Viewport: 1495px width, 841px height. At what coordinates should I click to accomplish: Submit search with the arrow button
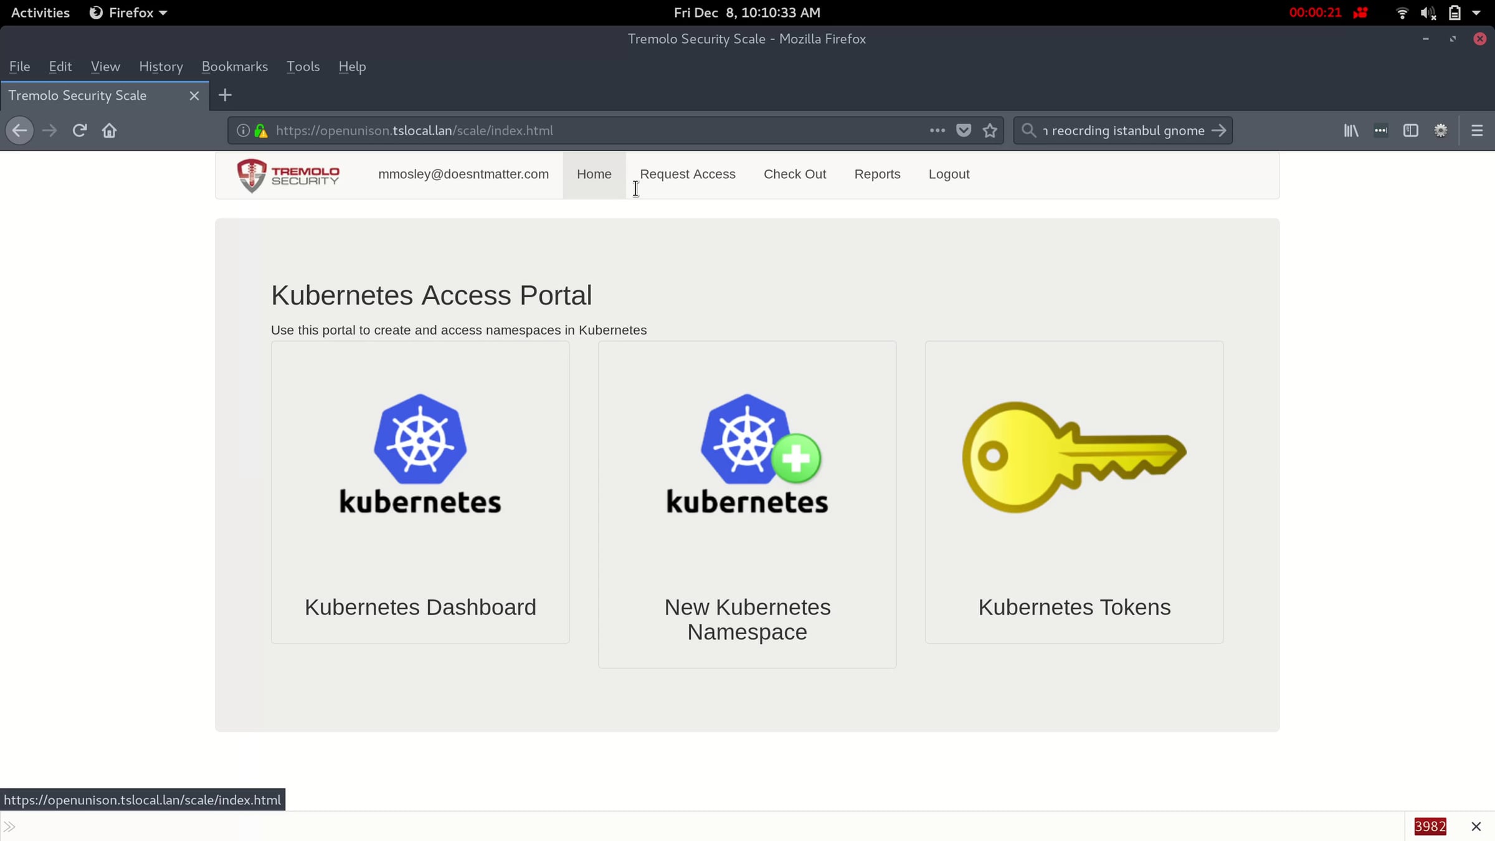[1219, 131]
